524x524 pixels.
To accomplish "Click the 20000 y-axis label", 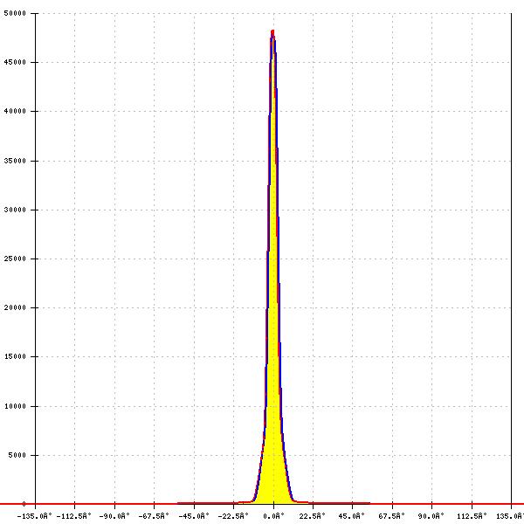I will point(15,307).
